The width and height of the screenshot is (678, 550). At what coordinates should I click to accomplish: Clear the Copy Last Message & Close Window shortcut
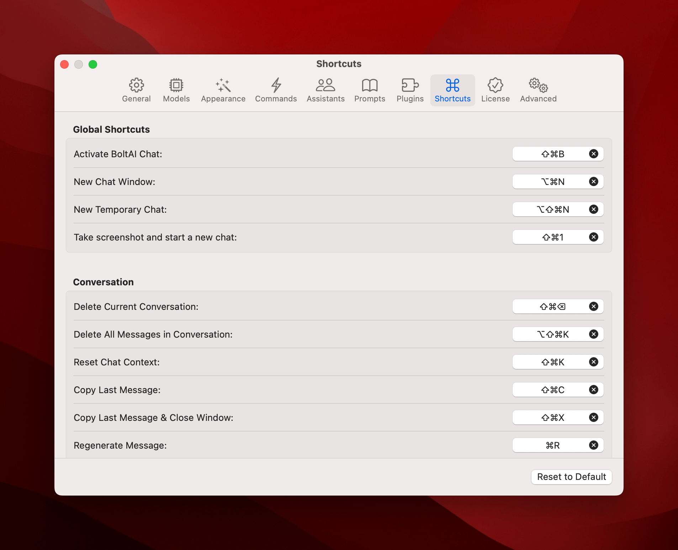click(593, 417)
